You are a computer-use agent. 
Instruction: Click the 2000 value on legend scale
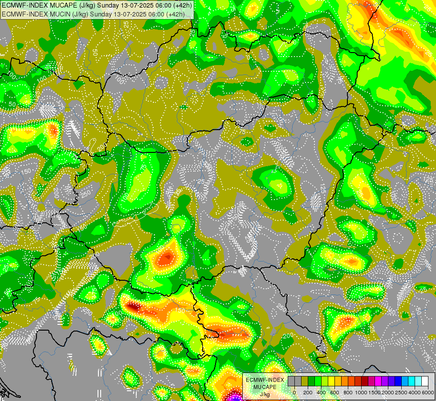(x=388, y=393)
